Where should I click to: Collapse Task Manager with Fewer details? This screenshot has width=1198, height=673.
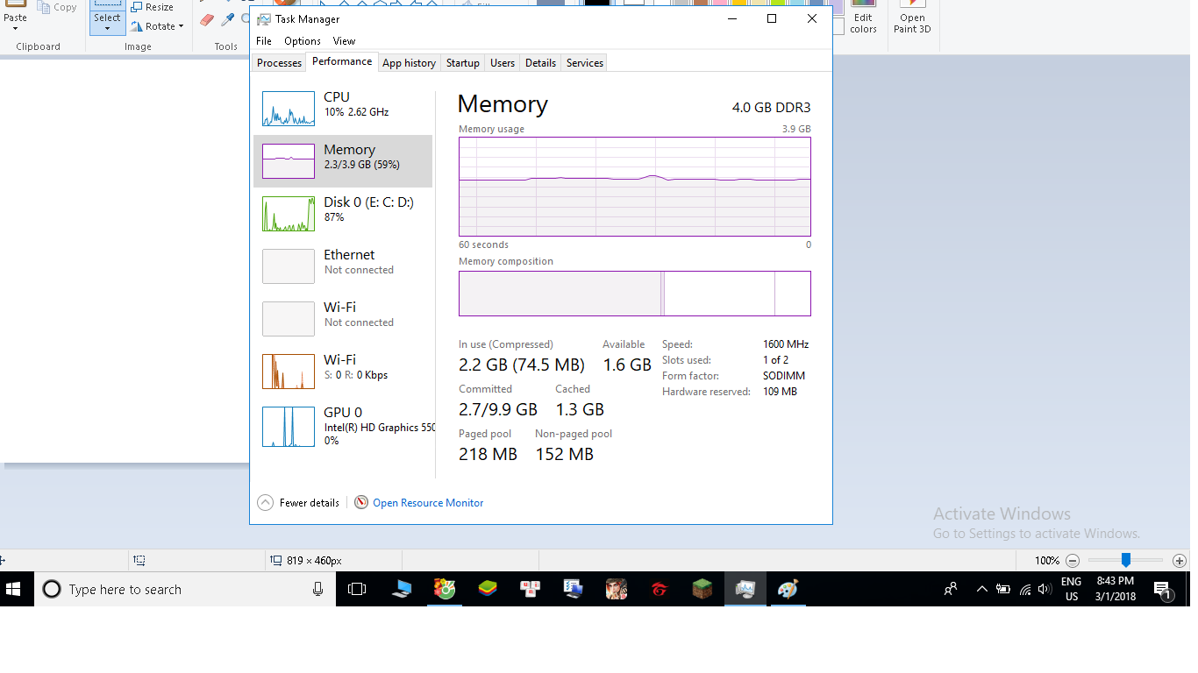(x=298, y=503)
